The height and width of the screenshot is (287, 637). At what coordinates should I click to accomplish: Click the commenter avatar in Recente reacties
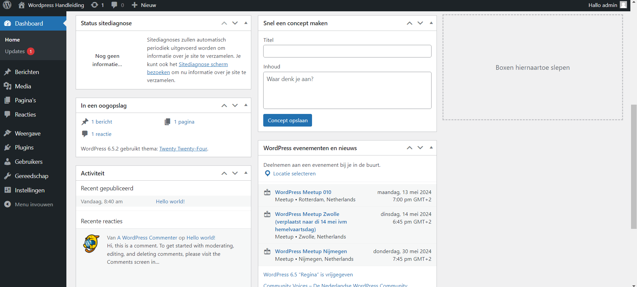point(91,243)
